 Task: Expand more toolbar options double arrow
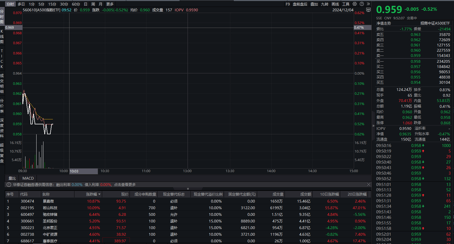coord(368,4)
